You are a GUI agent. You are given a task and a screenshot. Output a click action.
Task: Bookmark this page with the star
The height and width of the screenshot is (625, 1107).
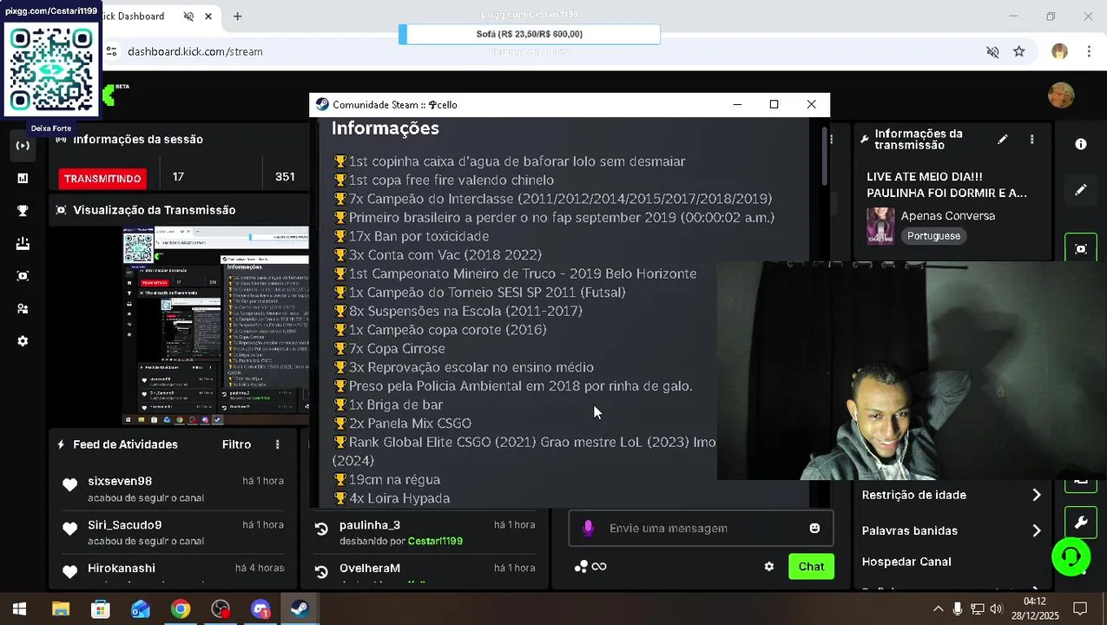[x=1019, y=51]
